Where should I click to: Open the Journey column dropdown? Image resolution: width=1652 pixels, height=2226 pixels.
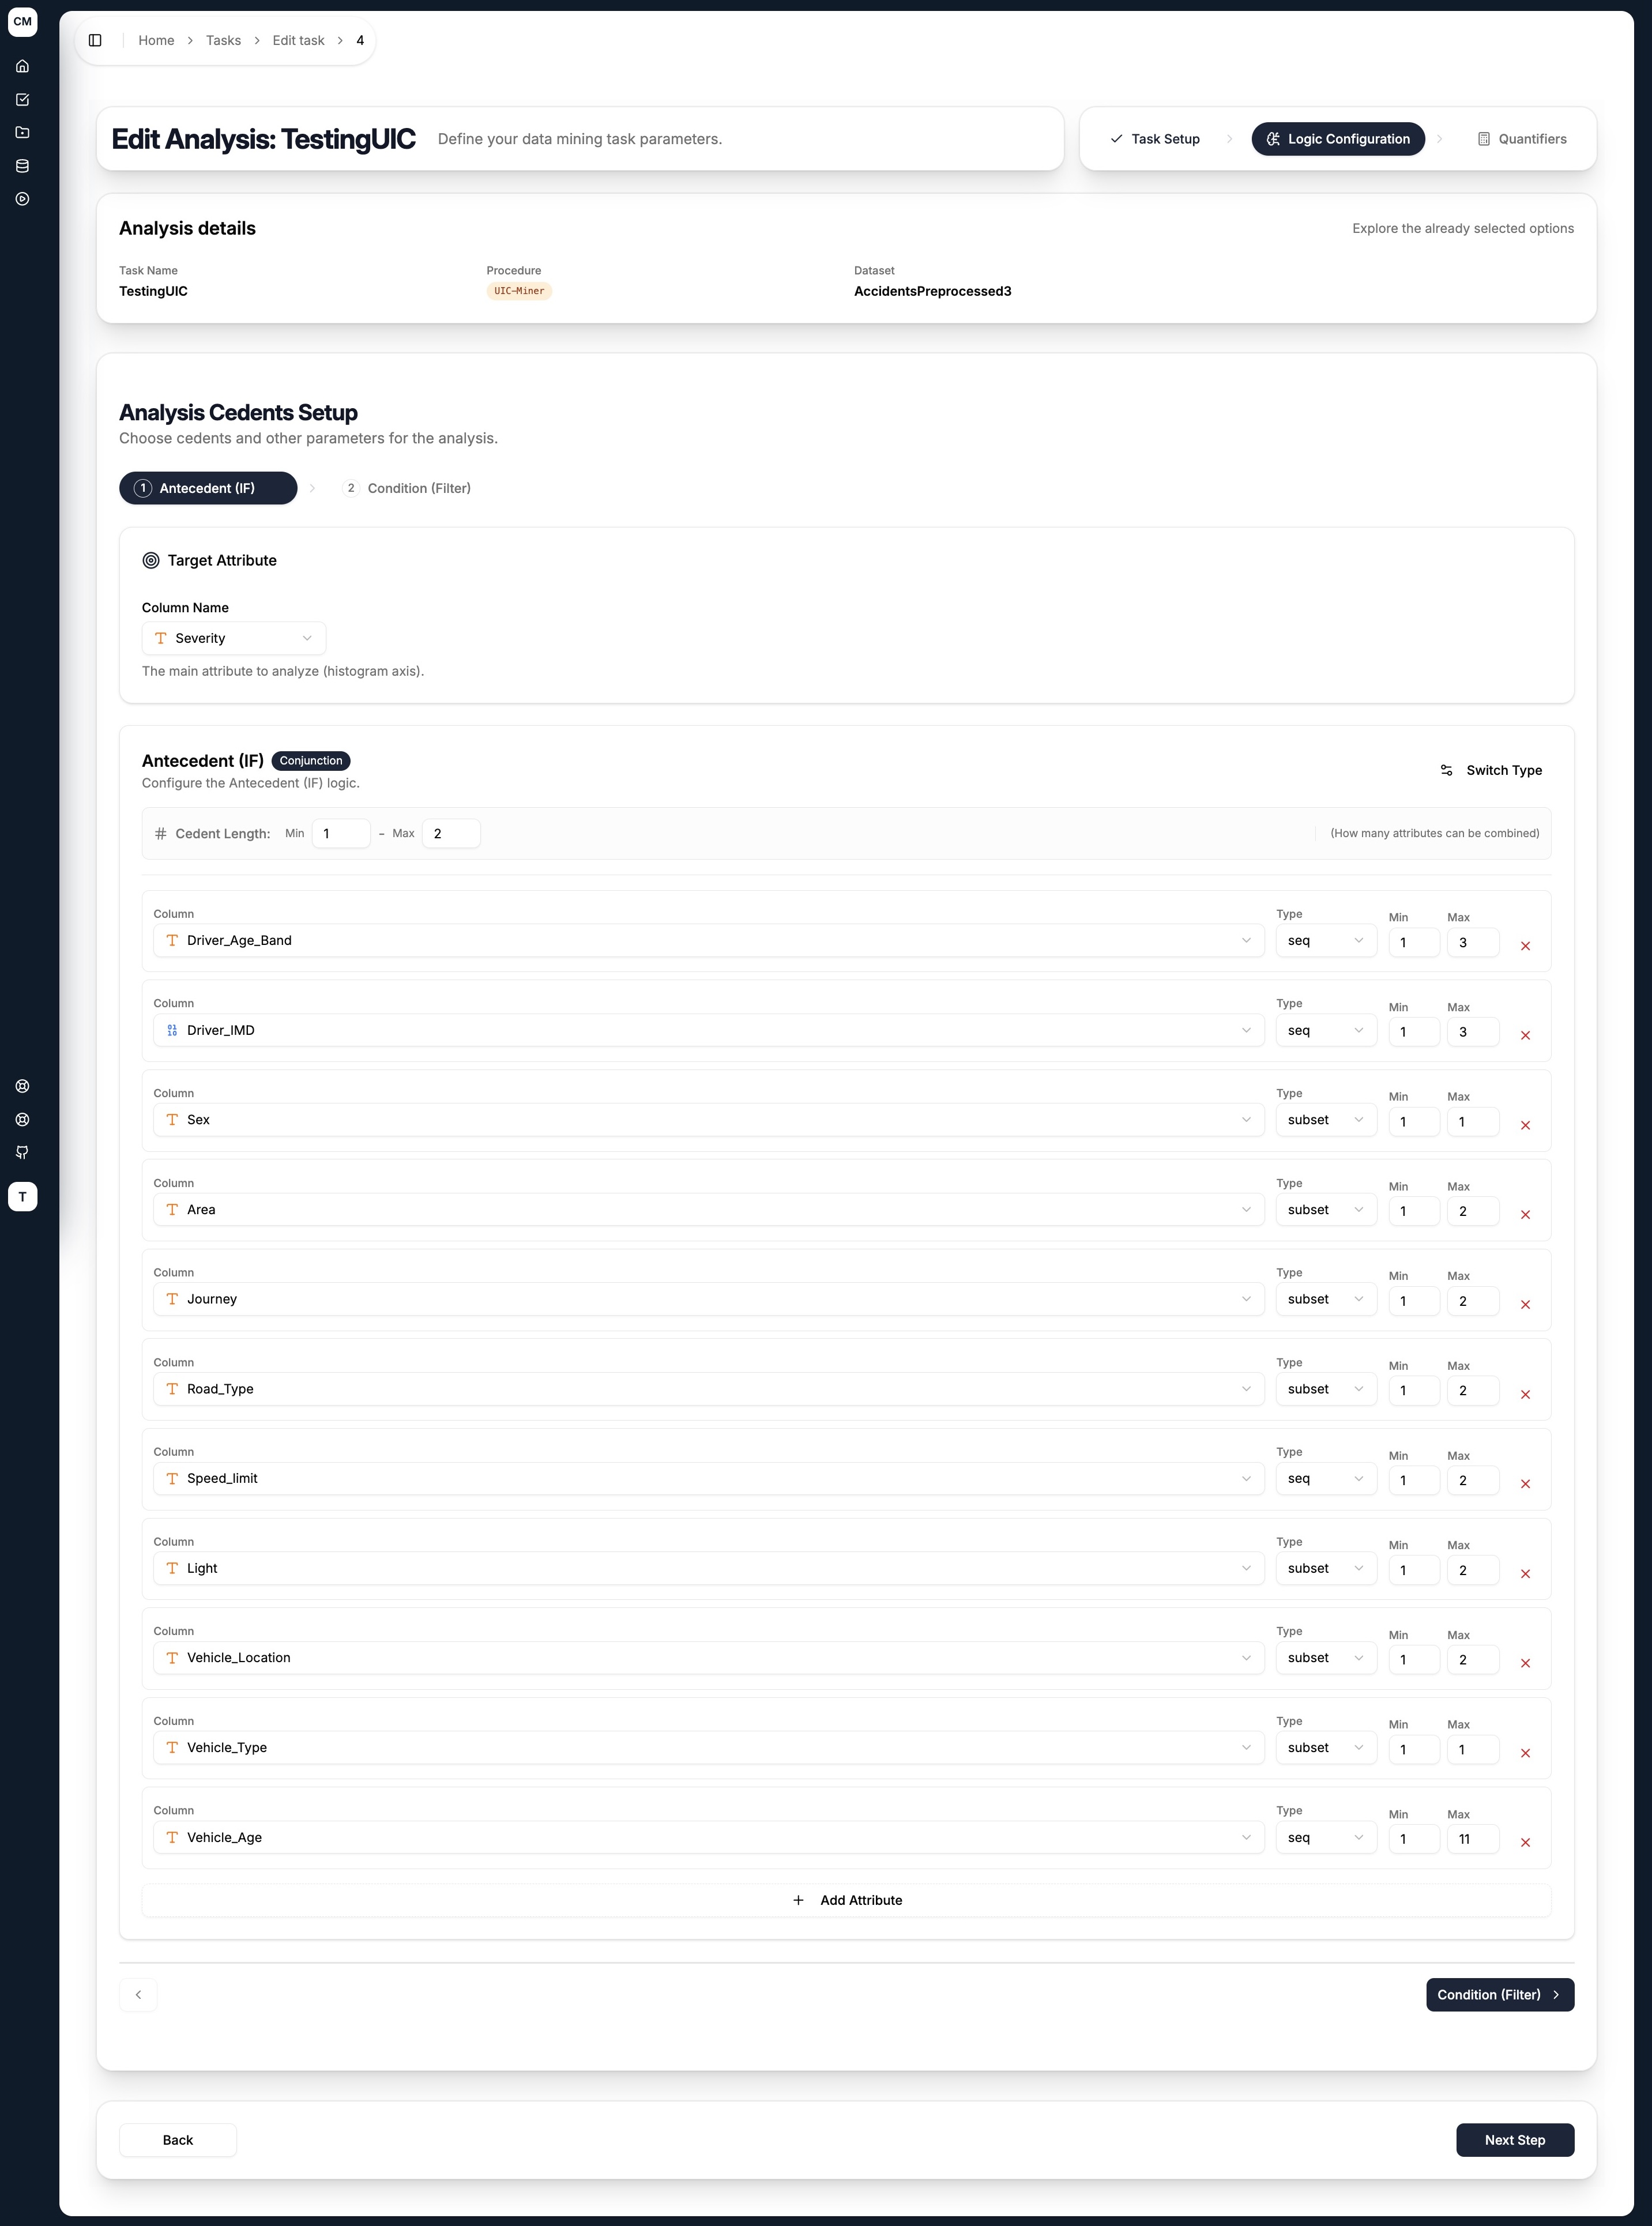click(708, 1299)
